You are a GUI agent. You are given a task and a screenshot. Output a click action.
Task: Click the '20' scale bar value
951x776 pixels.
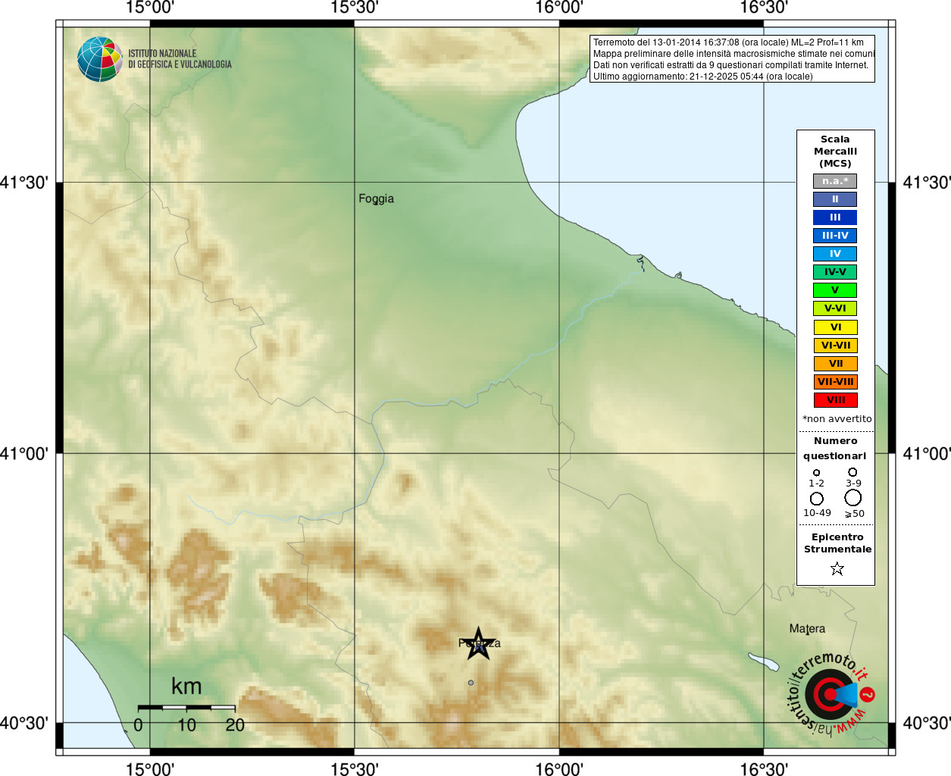tap(235, 725)
